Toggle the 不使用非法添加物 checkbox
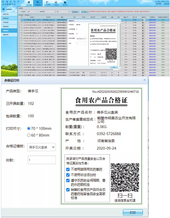Image resolution: width=170 pixels, height=218 pixels. coord(68,175)
